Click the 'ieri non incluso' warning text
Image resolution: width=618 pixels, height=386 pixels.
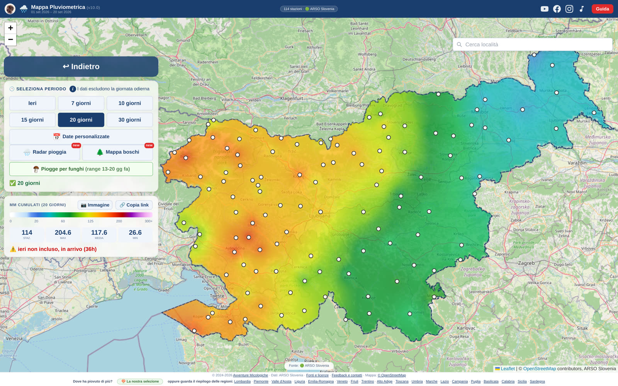tap(57, 249)
